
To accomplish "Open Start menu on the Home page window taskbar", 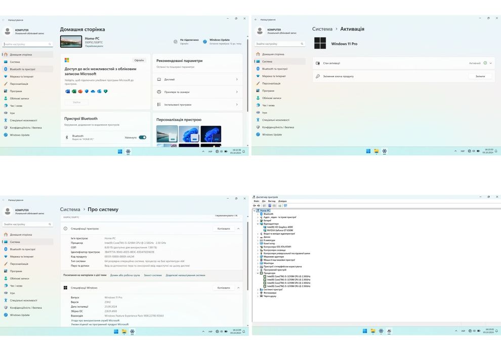I will click(x=120, y=152).
